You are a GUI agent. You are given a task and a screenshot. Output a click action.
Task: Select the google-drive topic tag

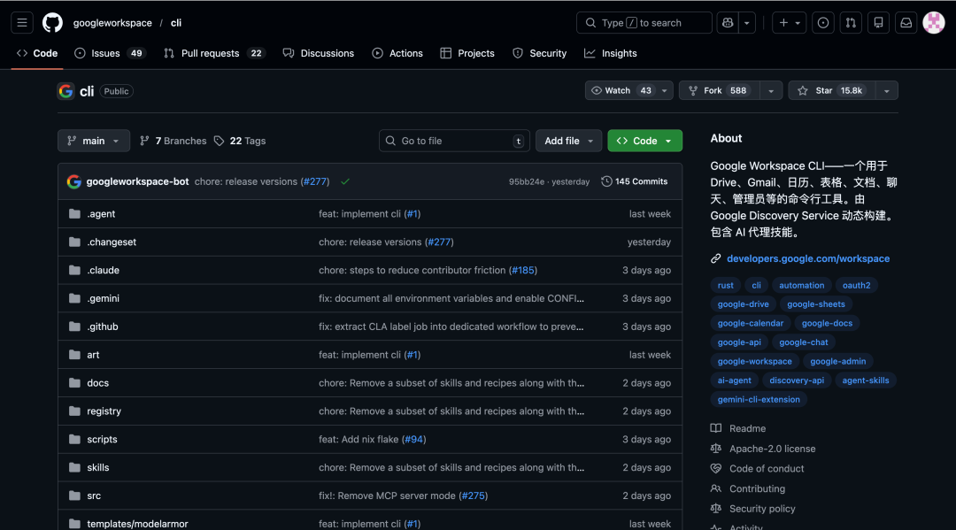pyautogui.click(x=744, y=304)
